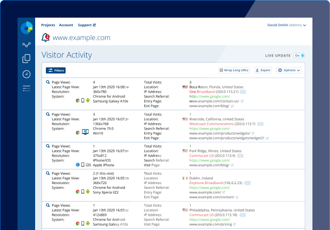Screen dimensions: 330x230
Task: Select '2 (1 this visit)' page views
Action: (x=103, y=173)
